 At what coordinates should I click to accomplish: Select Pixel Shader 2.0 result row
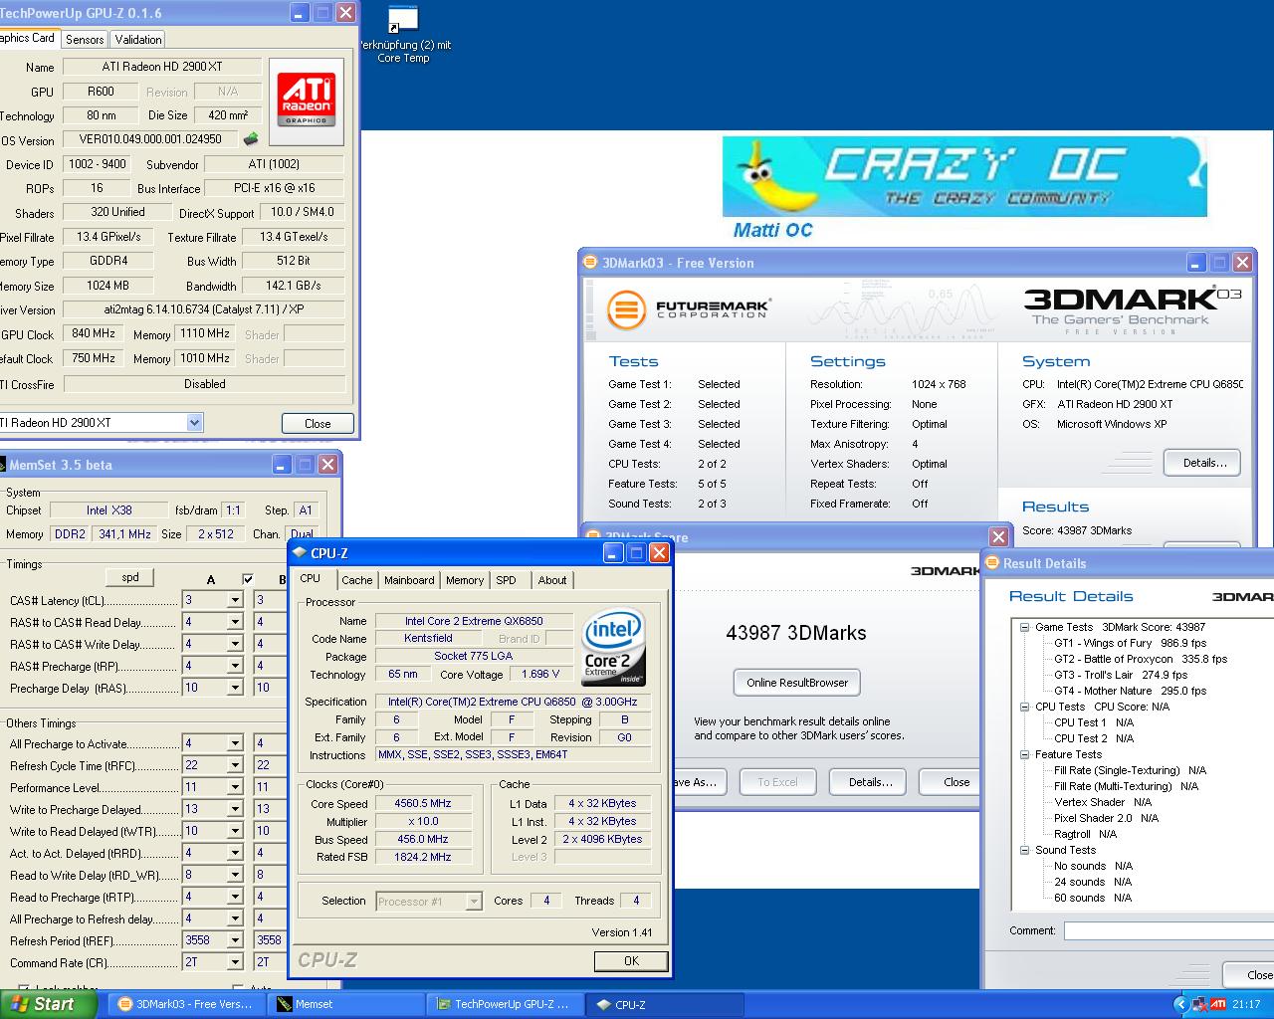coord(1106,818)
